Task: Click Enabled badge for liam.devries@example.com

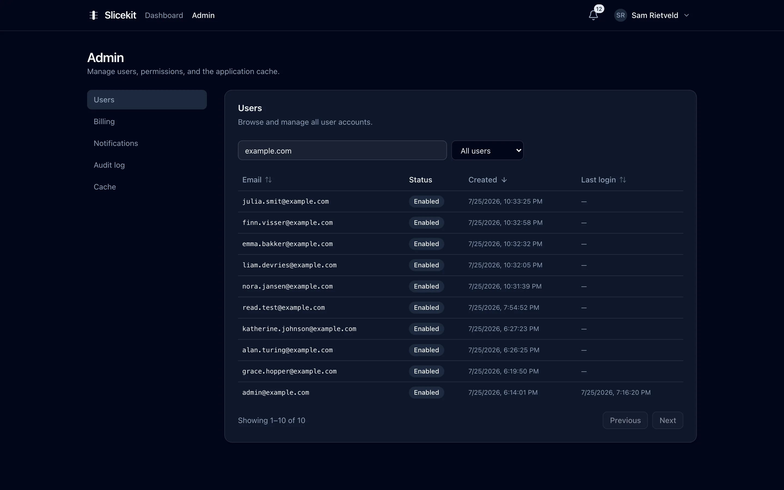Action: (x=426, y=265)
